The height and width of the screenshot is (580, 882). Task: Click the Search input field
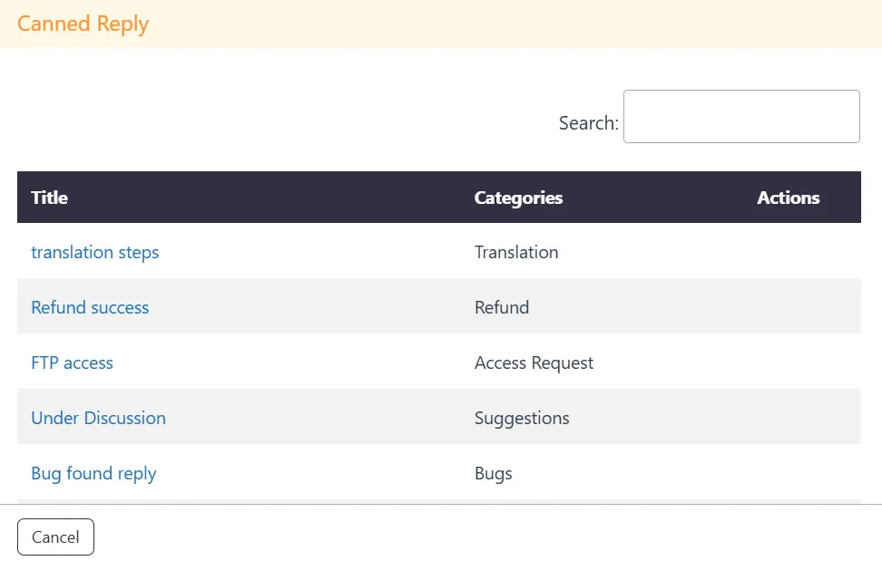tap(740, 116)
